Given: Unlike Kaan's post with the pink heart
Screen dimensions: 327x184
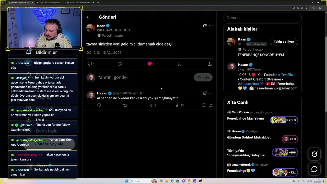Looking at the screenshot, I should pyautogui.click(x=150, y=64).
